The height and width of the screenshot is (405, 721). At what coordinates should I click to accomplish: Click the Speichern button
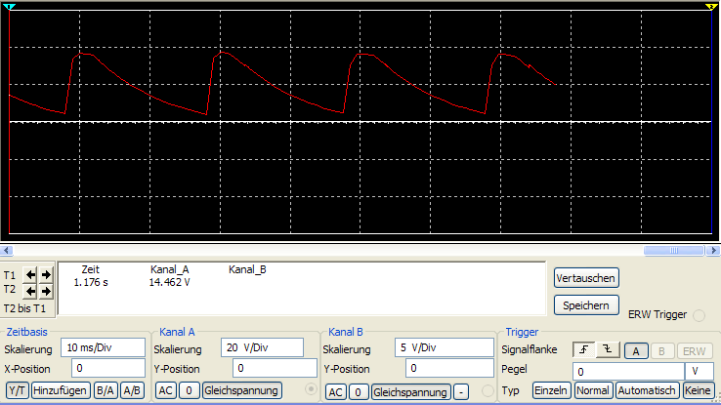click(586, 305)
